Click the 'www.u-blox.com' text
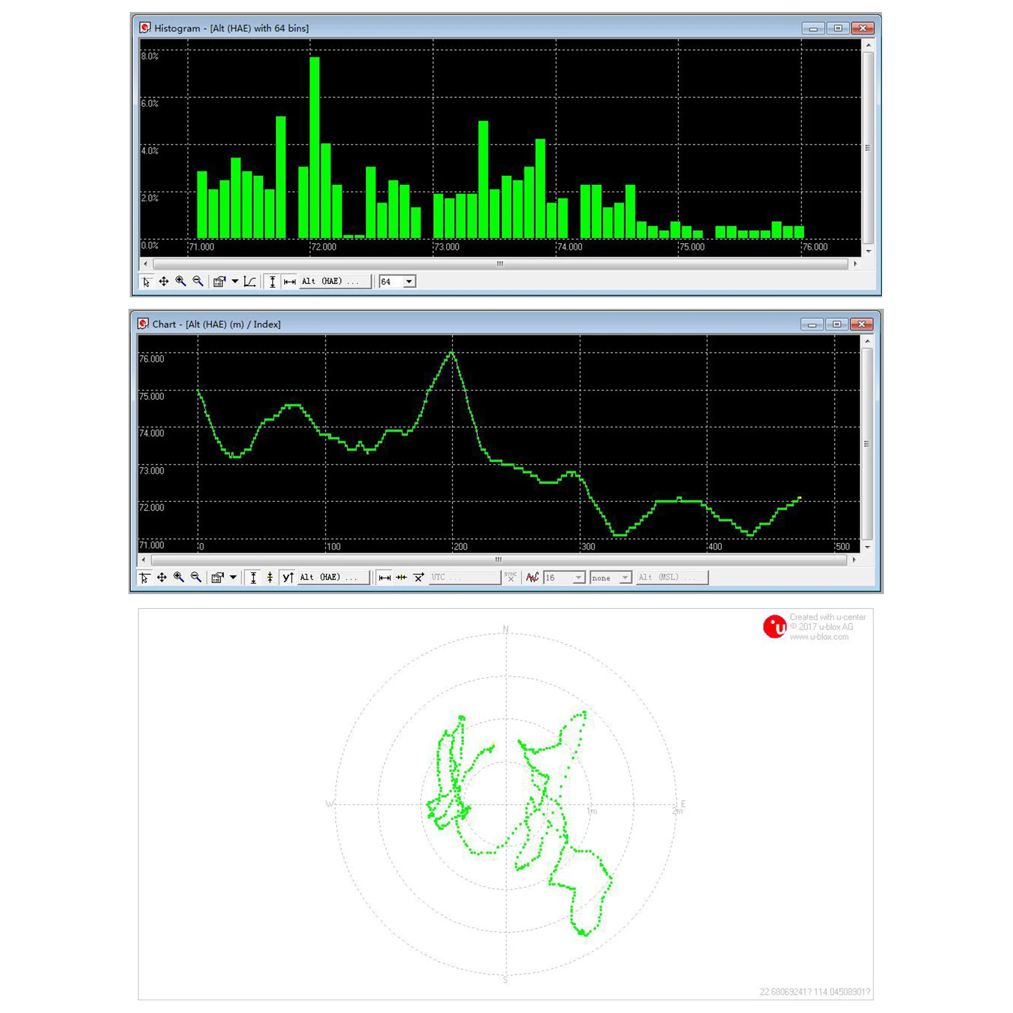The image size is (1013, 1013). coord(819,637)
